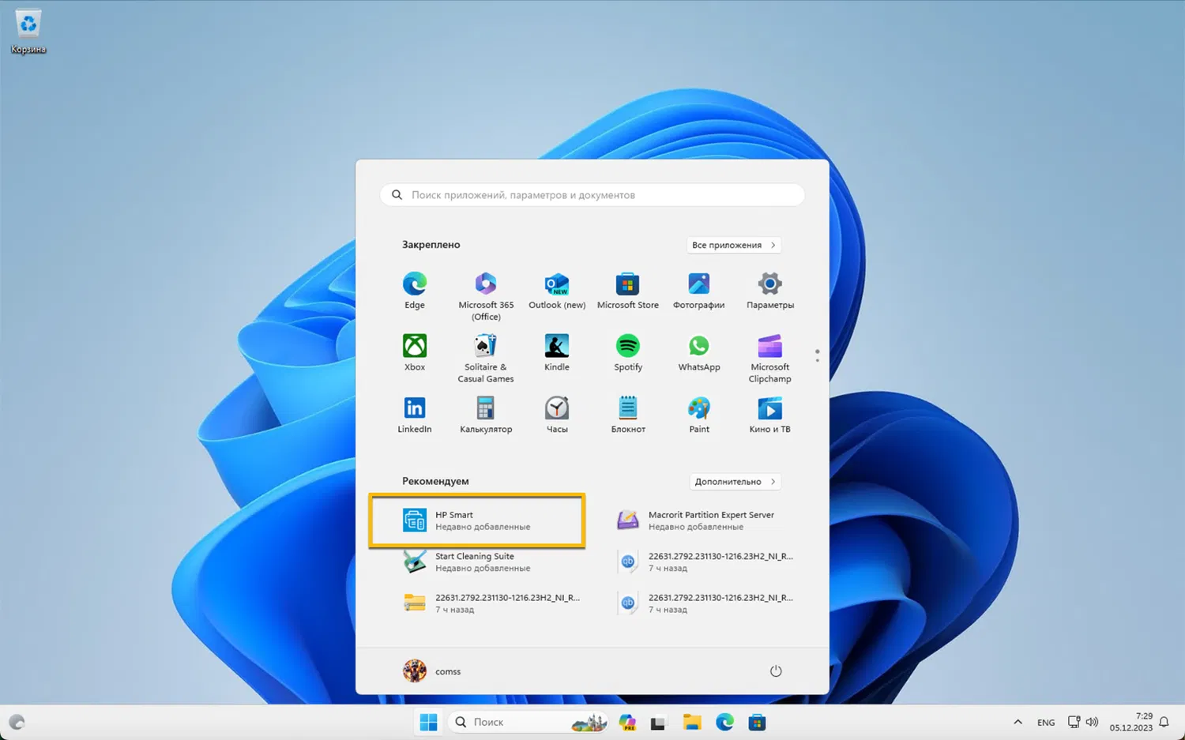This screenshot has width=1185, height=740.
Task: Launch WhatsApp from pinned apps
Action: pos(699,353)
